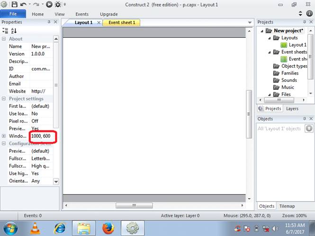Collapse the Configuration Settings section

tap(4, 143)
